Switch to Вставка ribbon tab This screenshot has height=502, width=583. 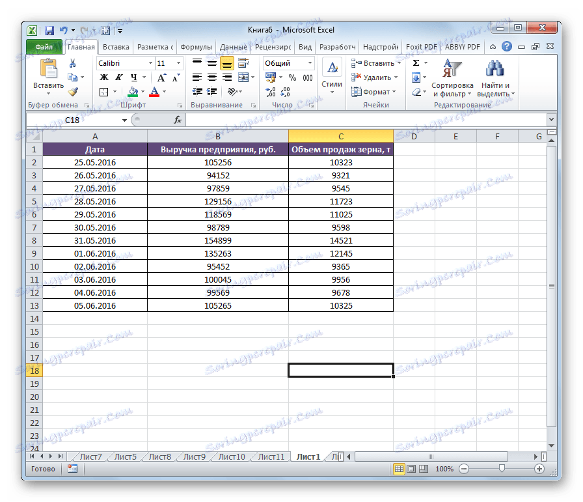tap(116, 47)
